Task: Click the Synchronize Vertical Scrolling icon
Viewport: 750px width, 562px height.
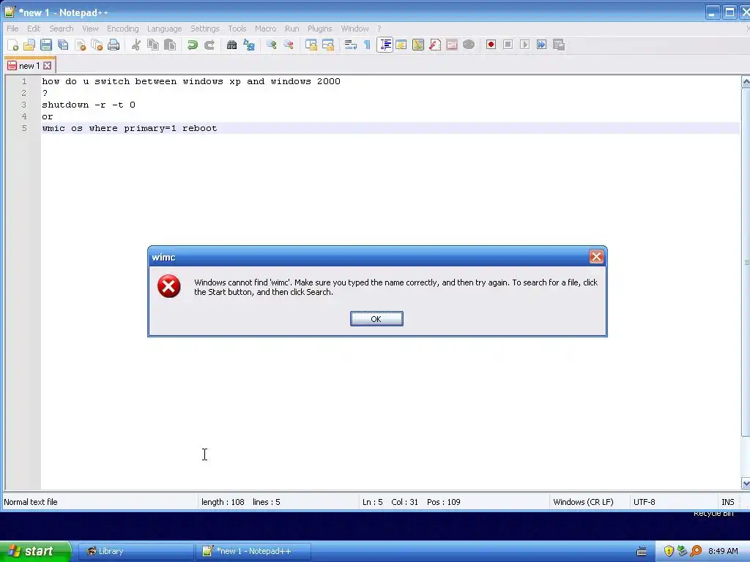Action: (311, 45)
